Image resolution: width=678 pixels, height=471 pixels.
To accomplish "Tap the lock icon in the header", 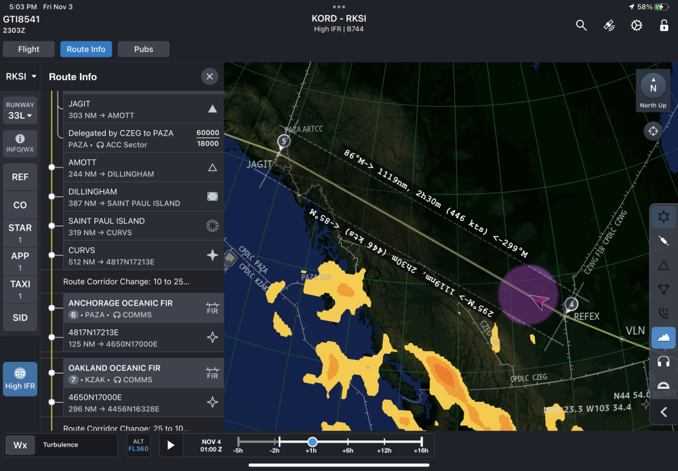I will (664, 25).
